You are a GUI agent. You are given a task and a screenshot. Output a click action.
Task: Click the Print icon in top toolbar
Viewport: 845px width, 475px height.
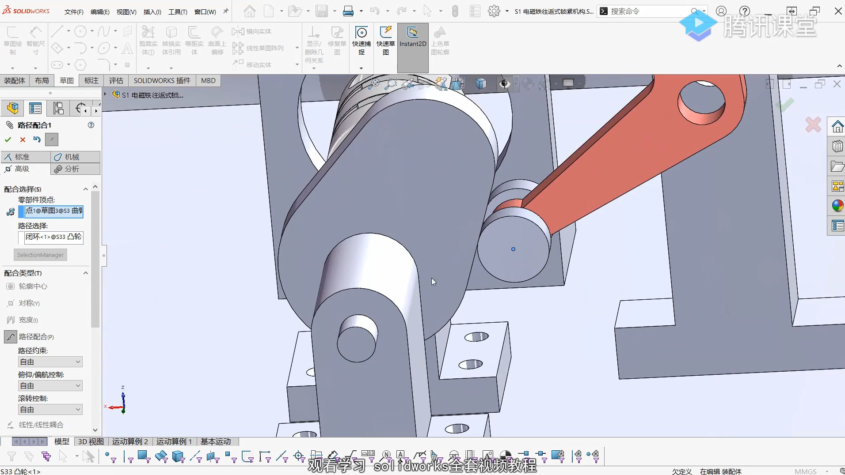click(348, 11)
